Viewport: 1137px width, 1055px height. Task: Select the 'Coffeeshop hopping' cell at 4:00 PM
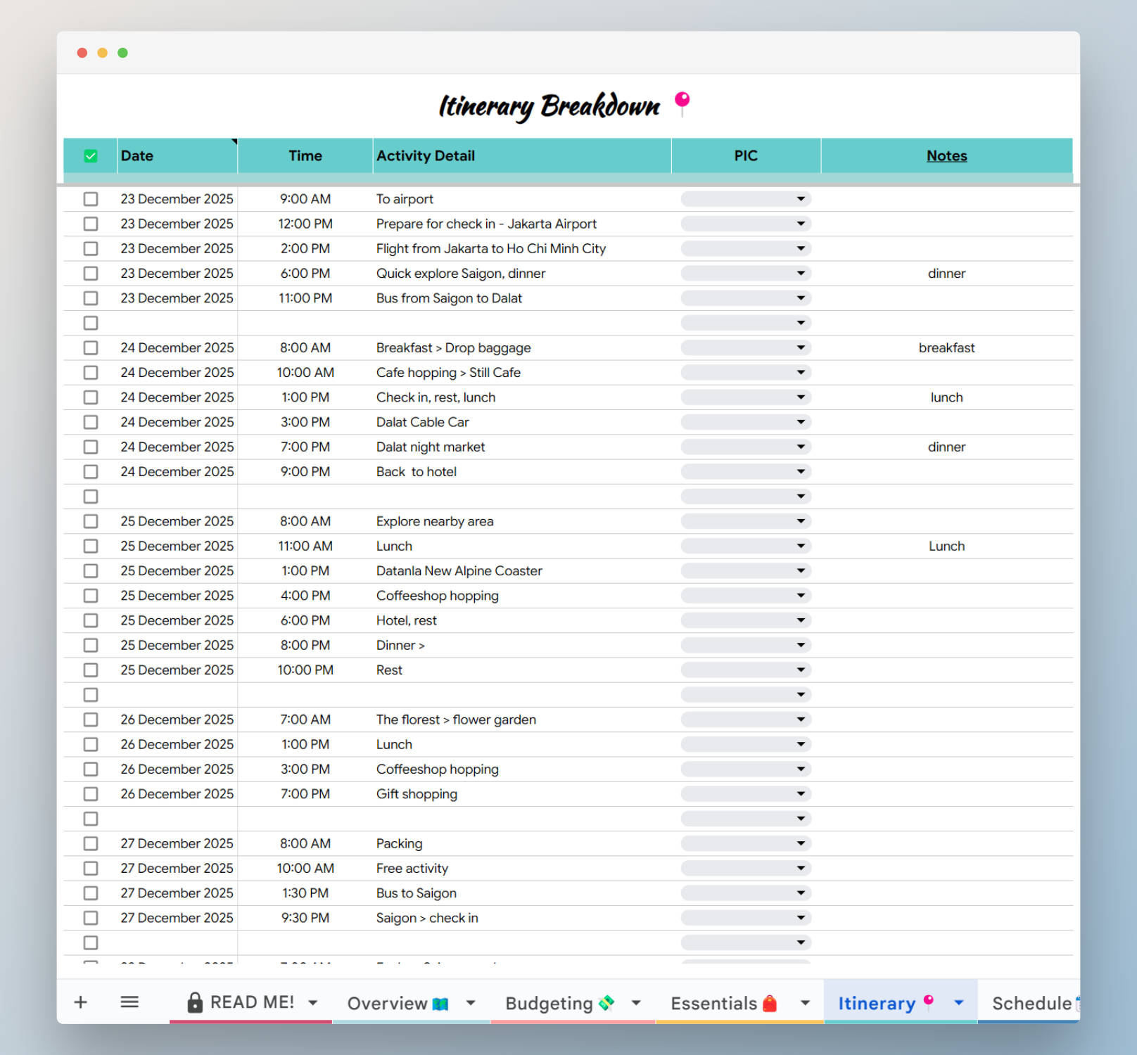pyautogui.click(x=522, y=596)
